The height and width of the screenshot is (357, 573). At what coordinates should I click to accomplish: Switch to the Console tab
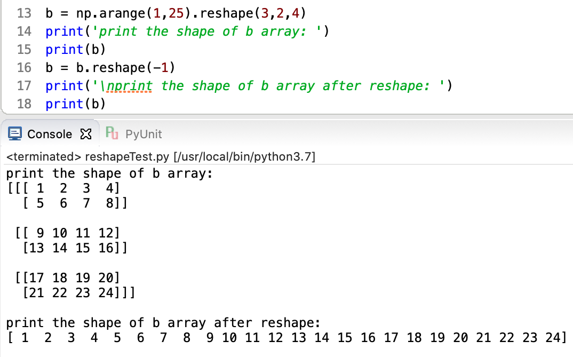(x=49, y=134)
